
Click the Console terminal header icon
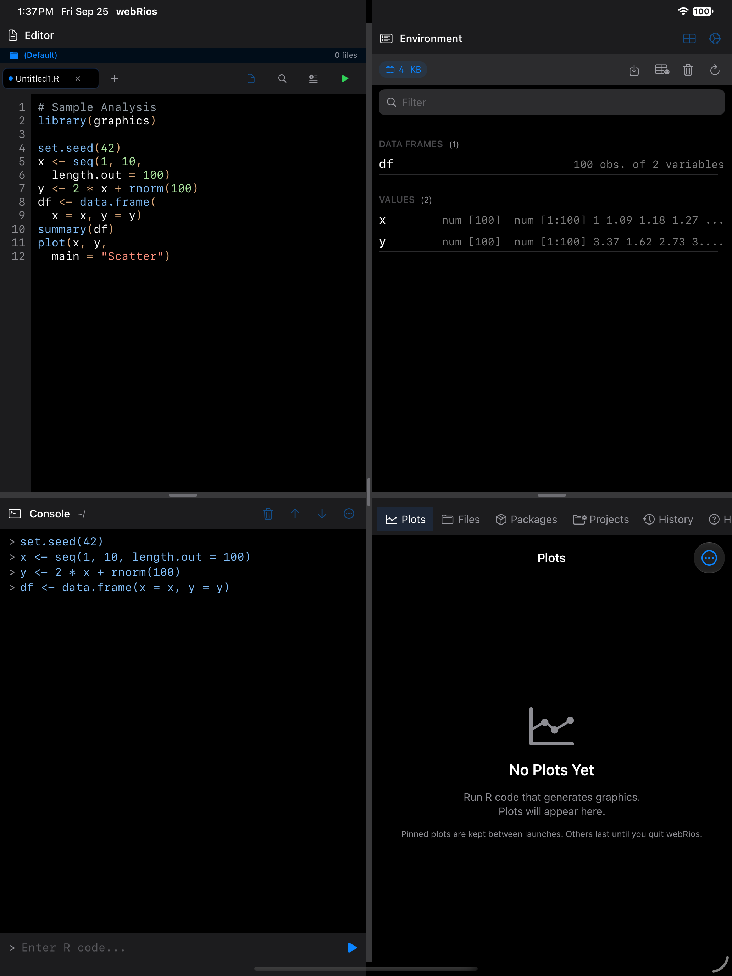pos(15,514)
